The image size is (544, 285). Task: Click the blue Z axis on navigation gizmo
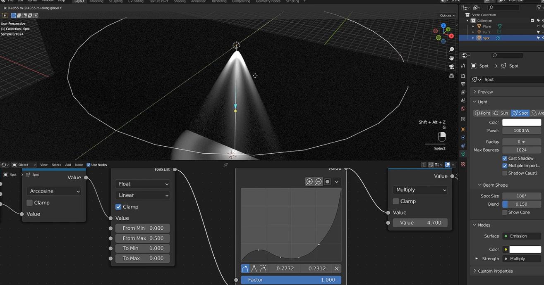(x=443, y=26)
